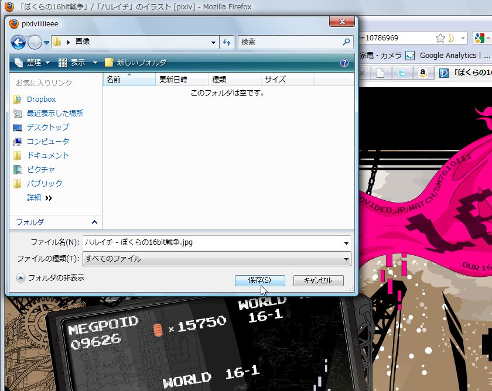Collapse folders with フォルダの非表示
Screen dimensions: 492x391
tap(50, 278)
